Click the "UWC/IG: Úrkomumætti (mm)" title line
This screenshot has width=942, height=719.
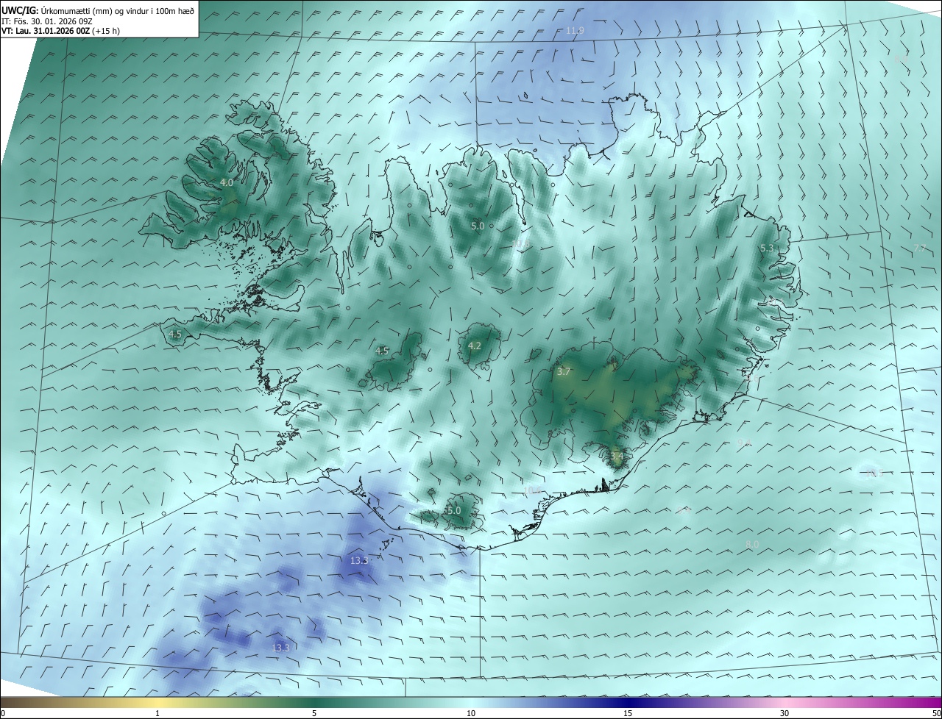click(x=98, y=10)
